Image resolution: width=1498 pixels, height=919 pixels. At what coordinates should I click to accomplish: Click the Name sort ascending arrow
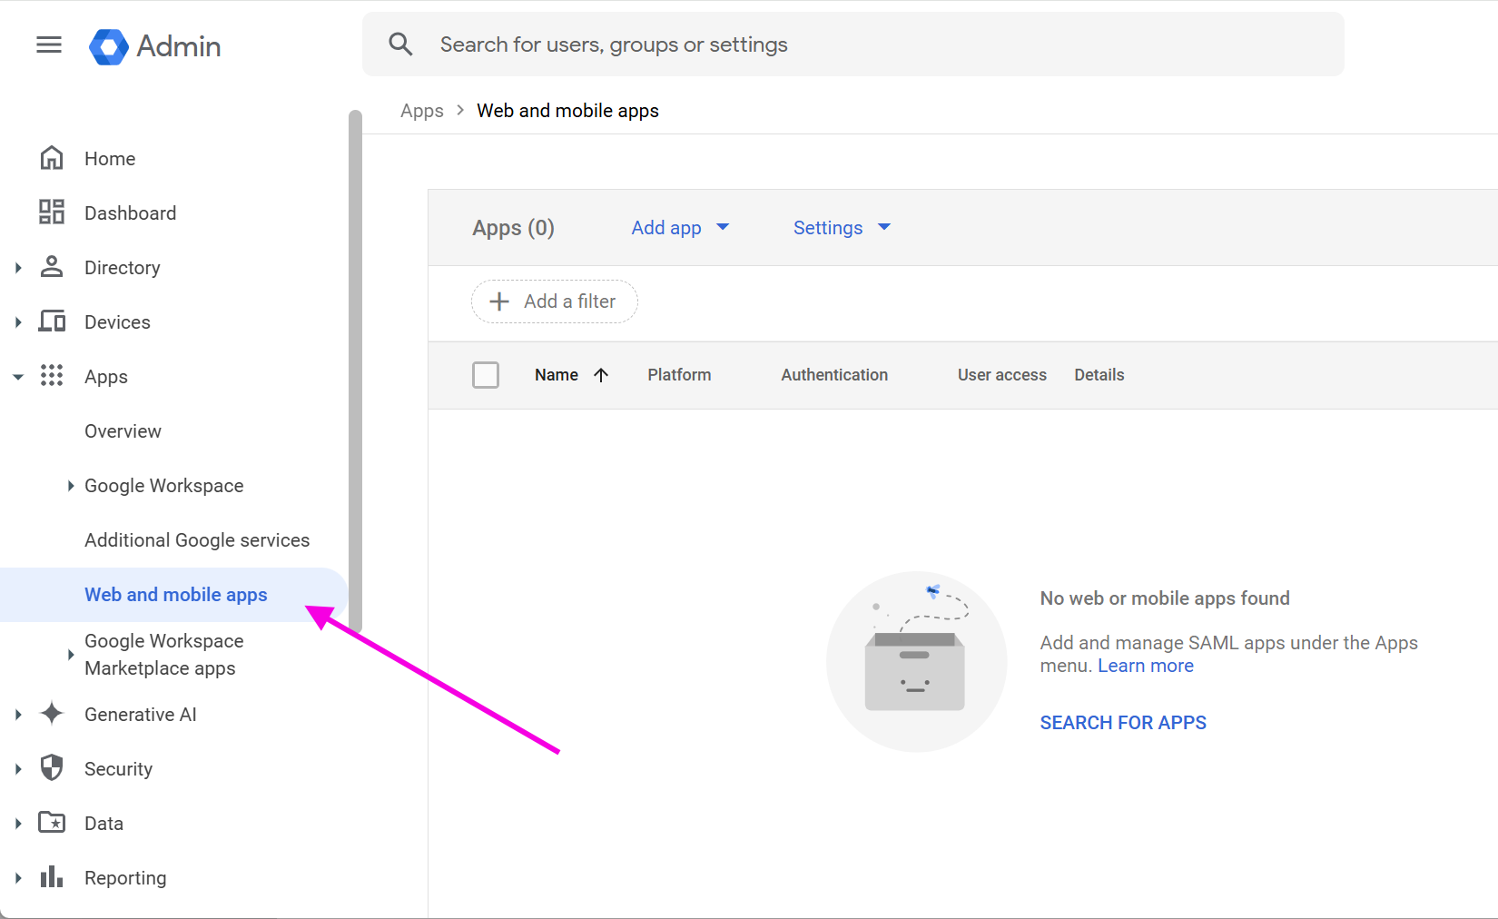(601, 375)
